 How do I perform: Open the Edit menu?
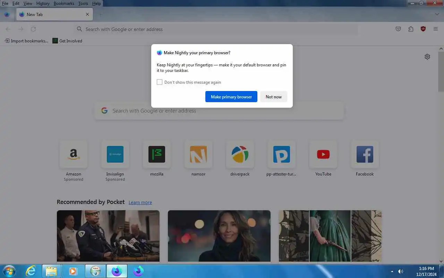[16, 3]
